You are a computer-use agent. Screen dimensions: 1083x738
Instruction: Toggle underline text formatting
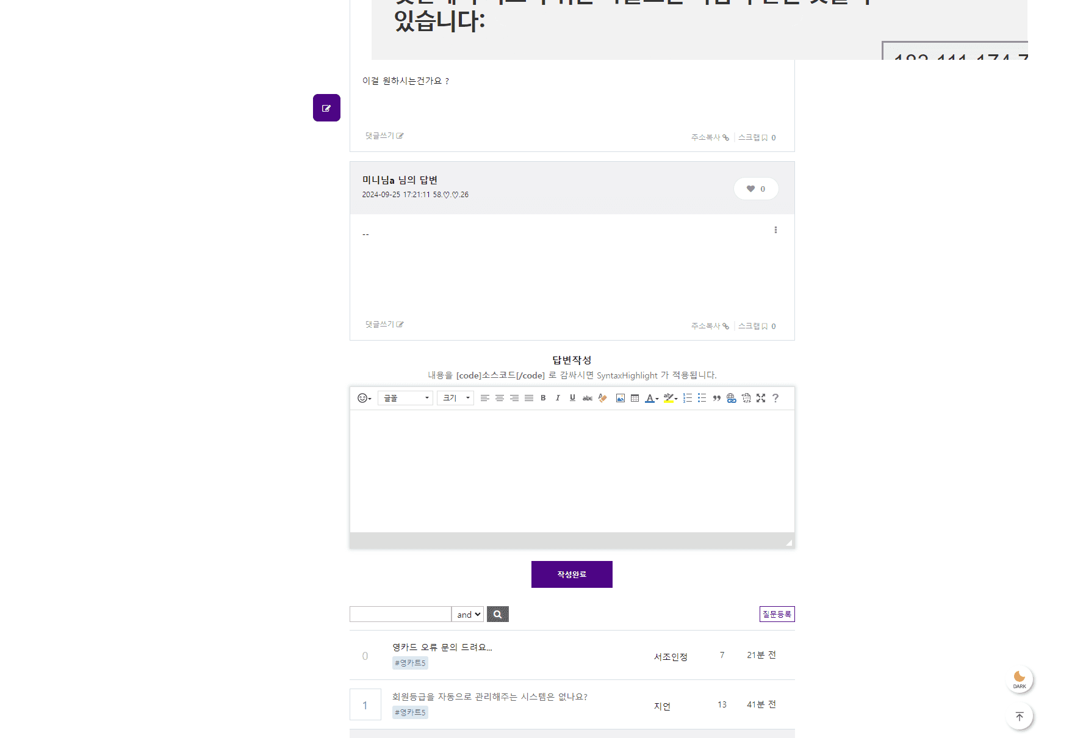(572, 398)
